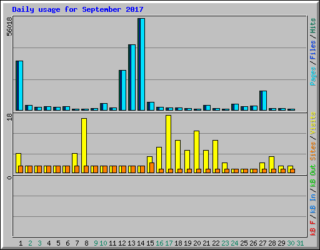Click the 'Visits' legend label
The image size is (320, 250).
tap(313, 123)
